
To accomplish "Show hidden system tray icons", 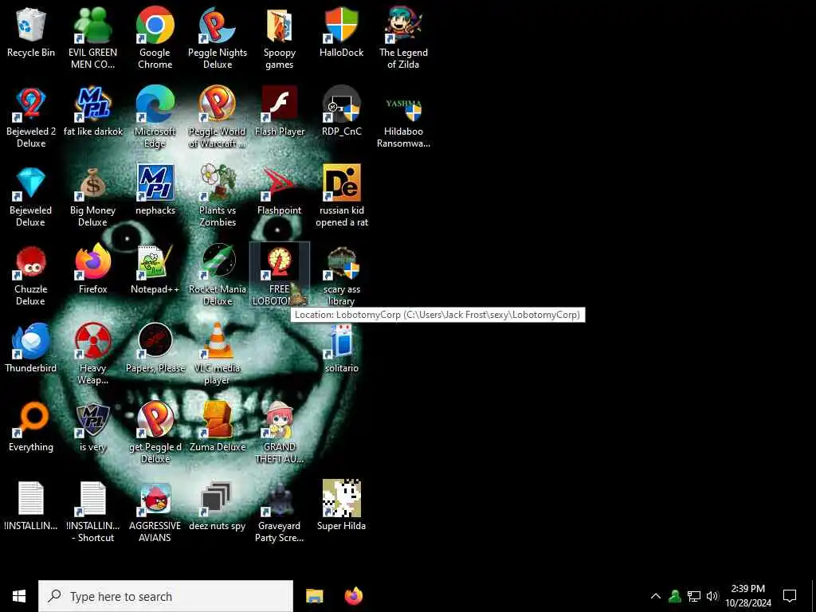I will (656, 596).
